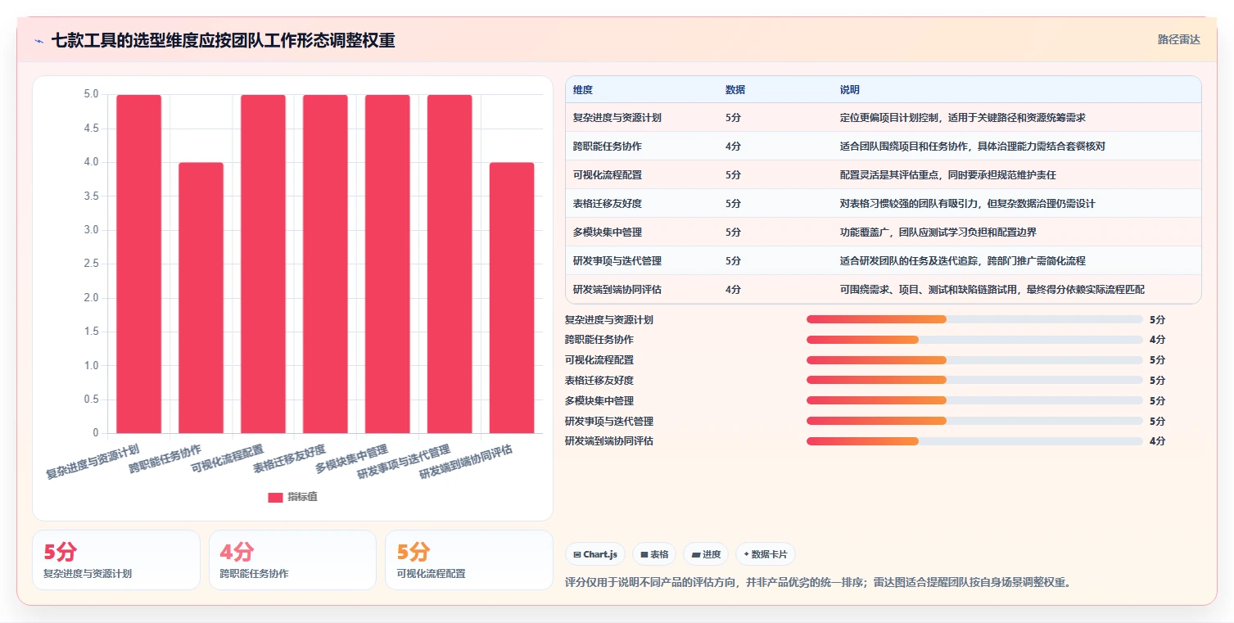Image resolution: width=1234 pixels, height=623 pixels.
Task: Click the progress bar for 可视化流程配置
Action: 974,360
